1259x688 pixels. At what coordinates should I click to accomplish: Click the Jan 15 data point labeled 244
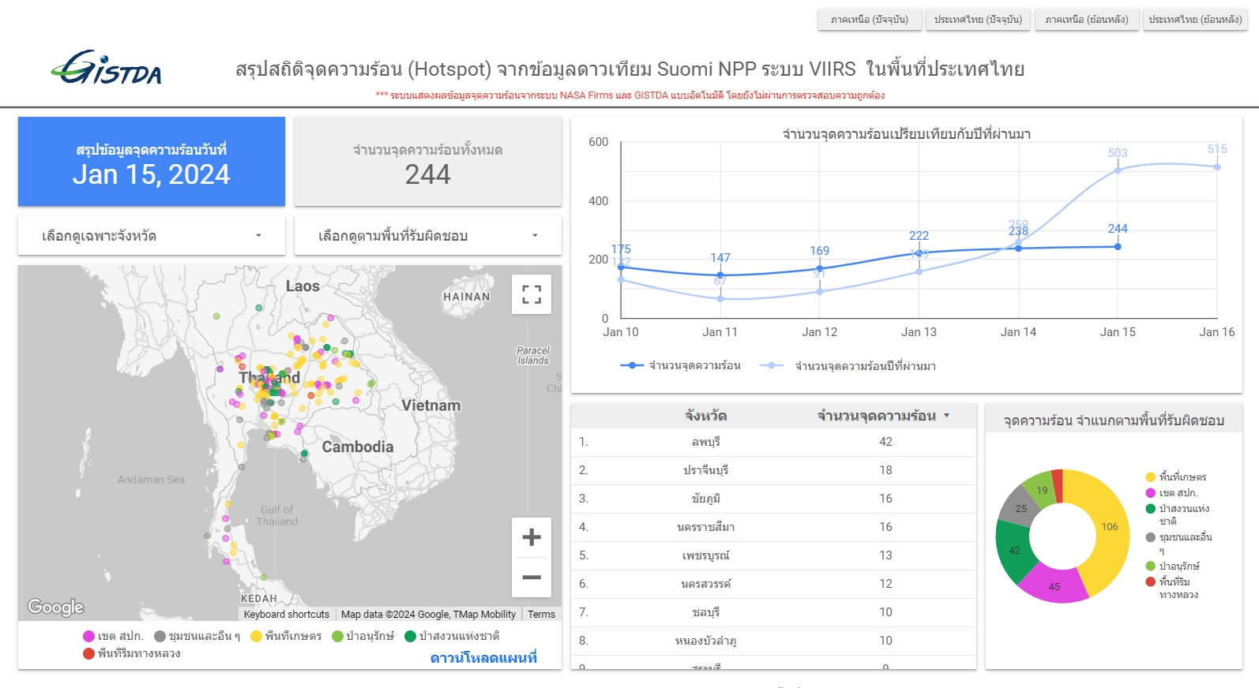click(1118, 246)
